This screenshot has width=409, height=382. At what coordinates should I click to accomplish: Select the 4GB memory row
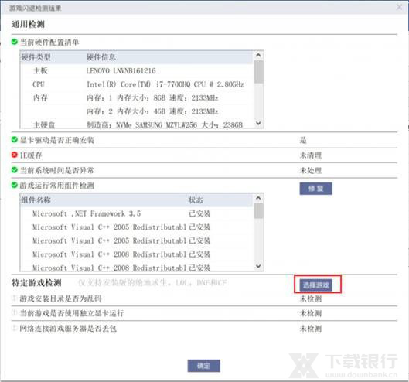pyautogui.click(x=152, y=111)
